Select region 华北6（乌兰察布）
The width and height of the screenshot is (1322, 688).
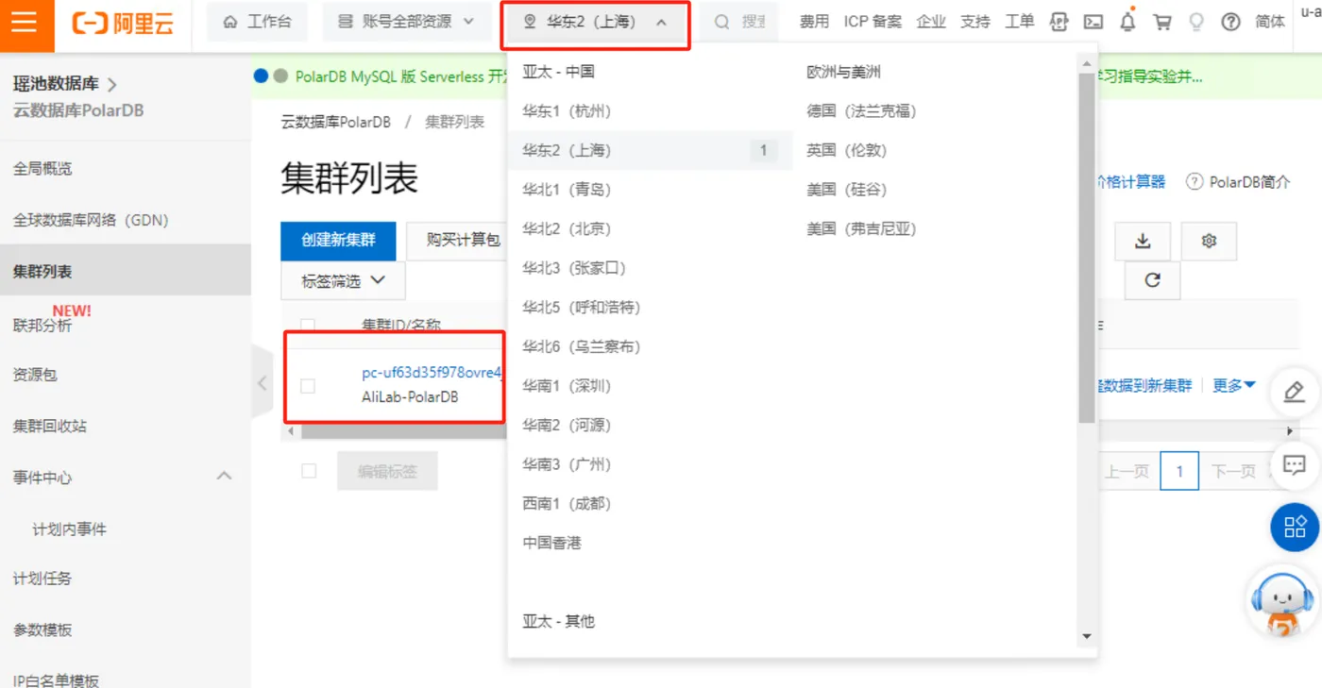pyautogui.click(x=581, y=347)
